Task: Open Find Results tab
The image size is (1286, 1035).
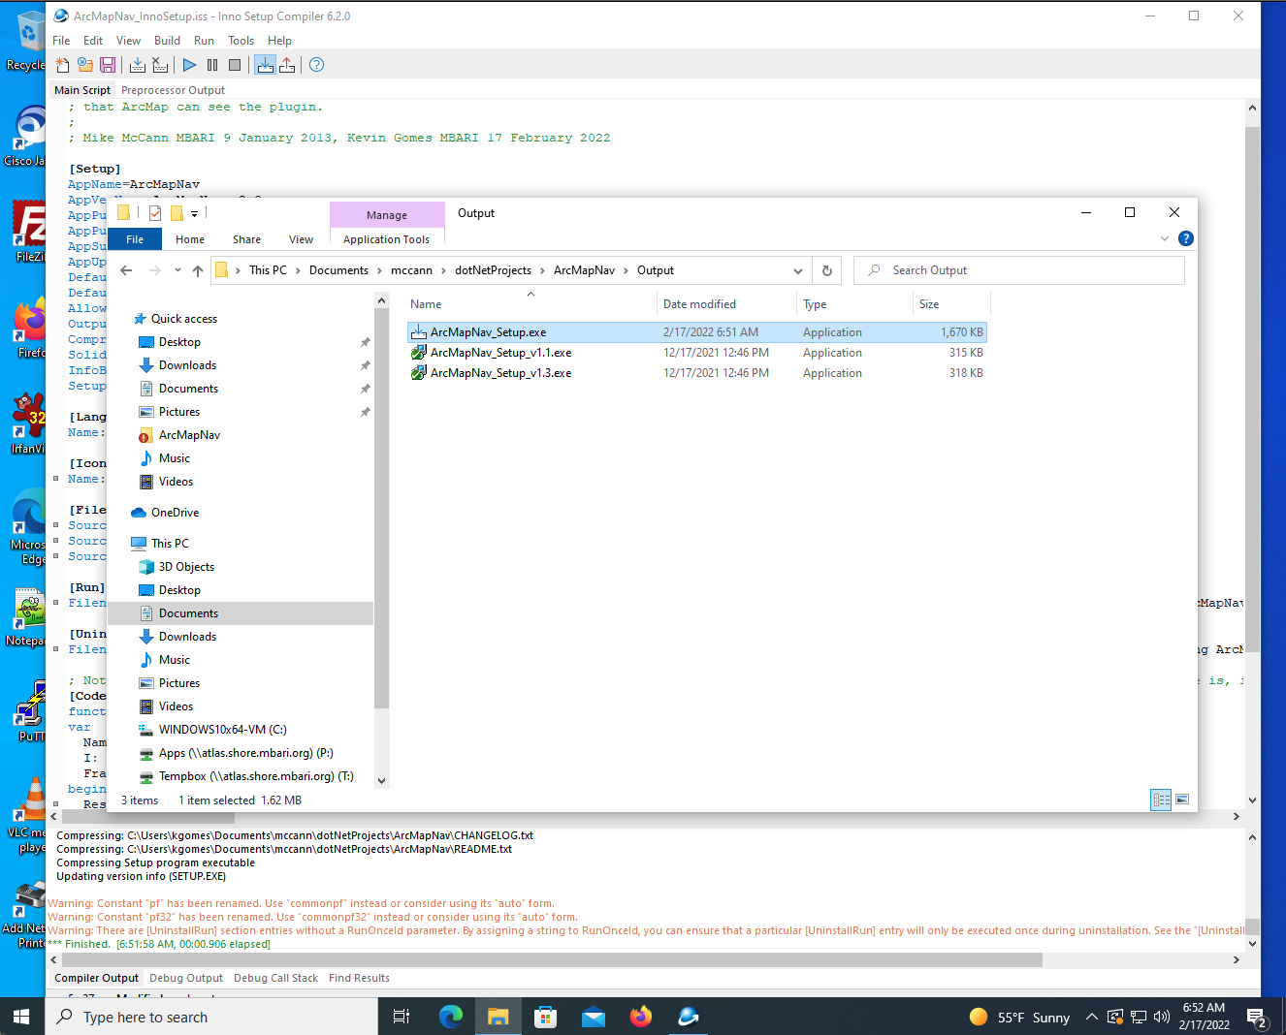Action: [x=359, y=978]
